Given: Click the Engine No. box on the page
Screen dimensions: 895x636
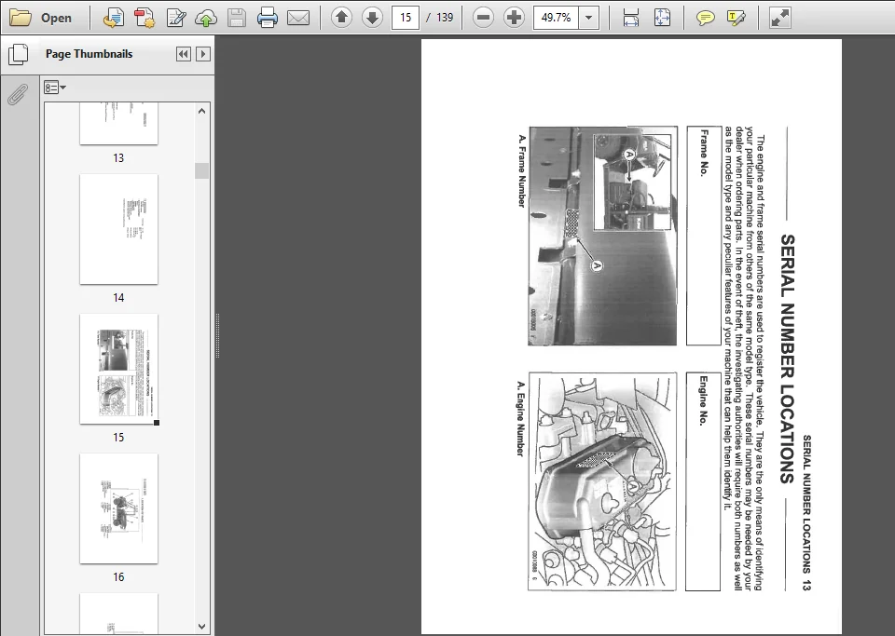Looking at the screenshot, I should 703,481.
